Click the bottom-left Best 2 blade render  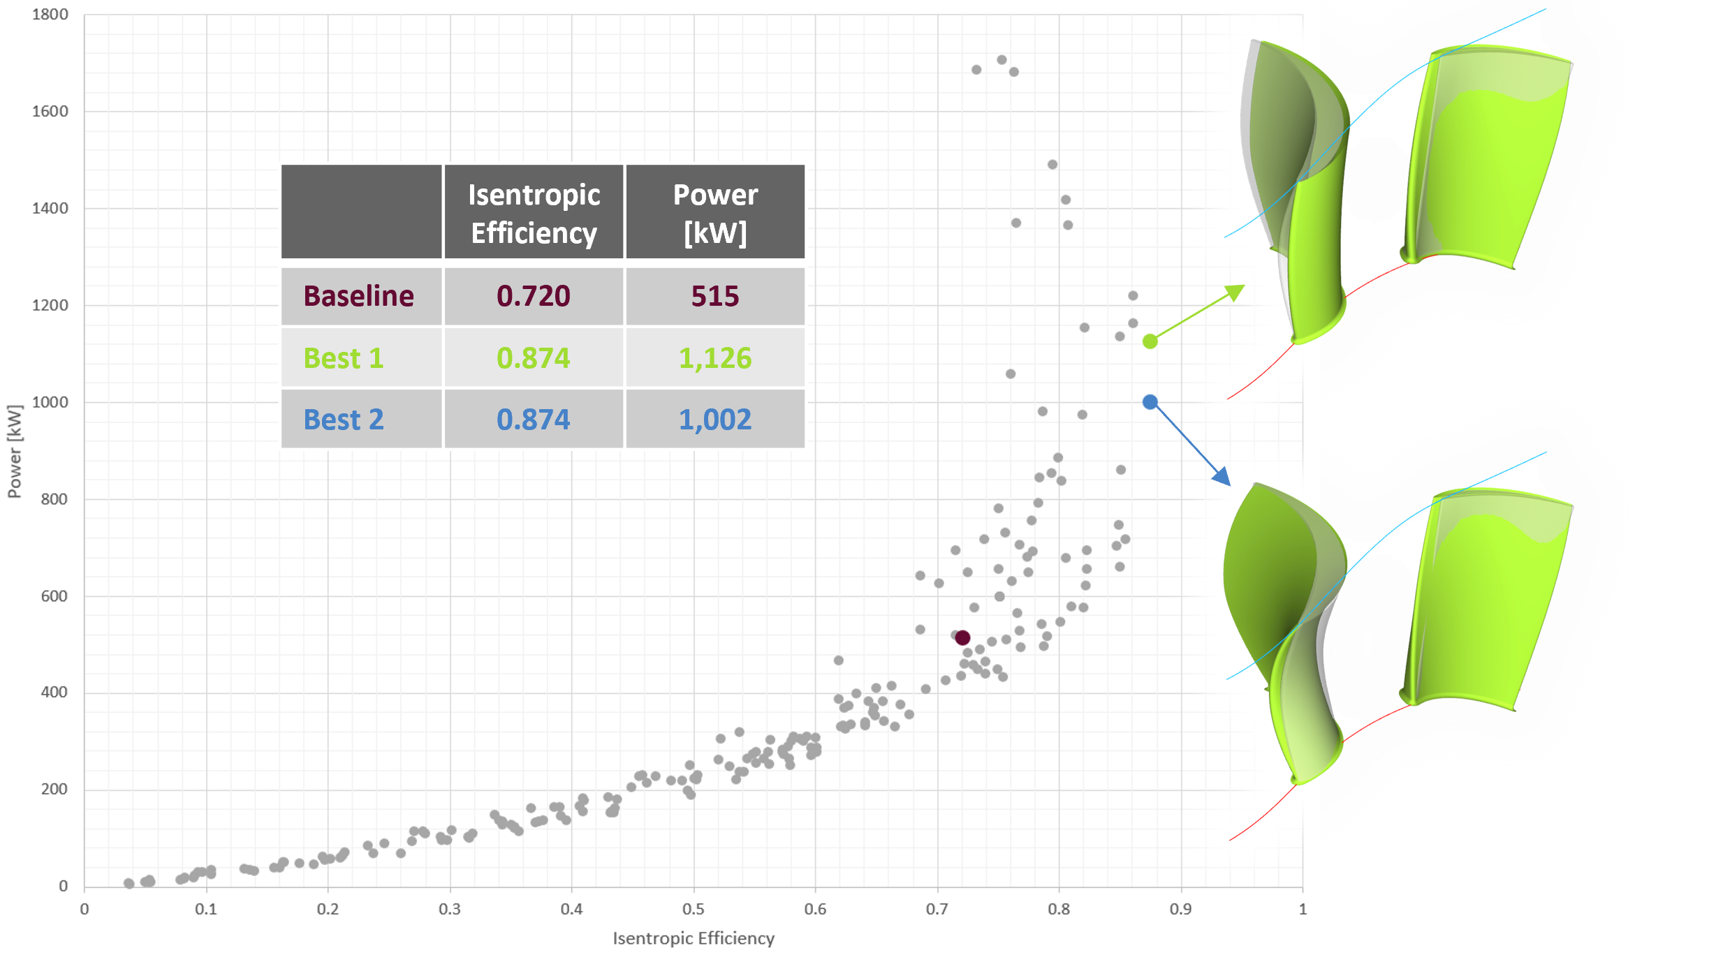1285,633
